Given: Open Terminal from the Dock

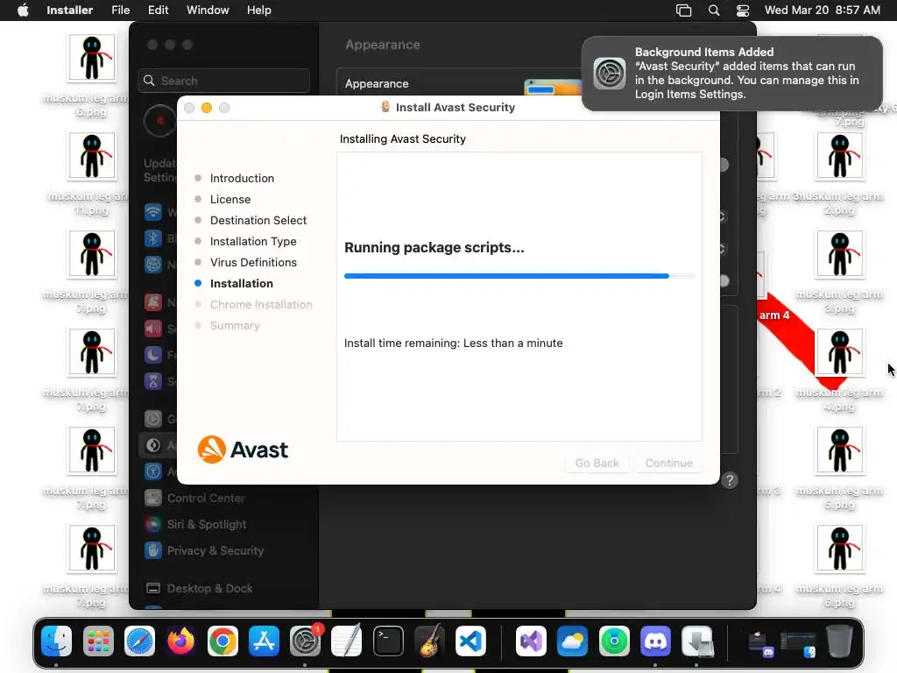Looking at the screenshot, I should pyautogui.click(x=388, y=641).
